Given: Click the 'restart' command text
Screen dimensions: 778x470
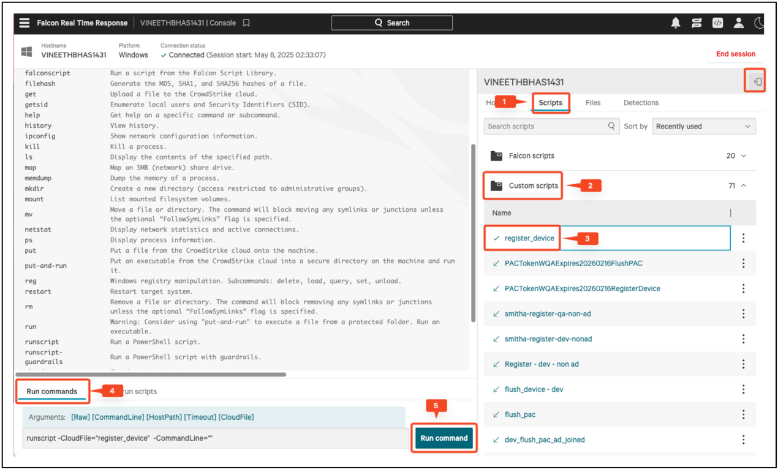Looking at the screenshot, I should click(38, 291).
